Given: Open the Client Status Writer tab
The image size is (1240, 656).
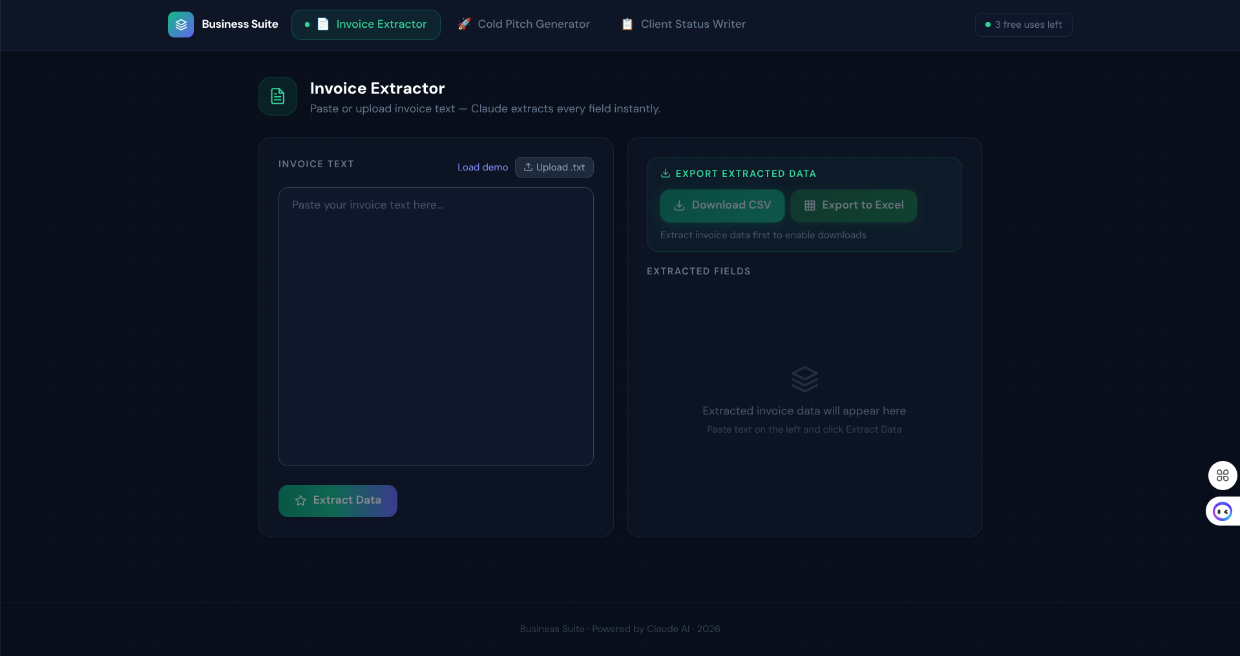Looking at the screenshot, I should (x=684, y=25).
